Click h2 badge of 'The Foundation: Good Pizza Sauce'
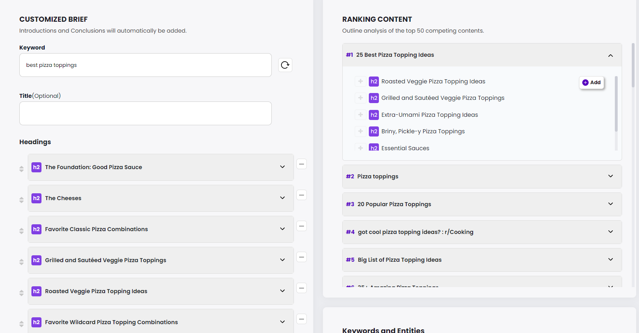Image resolution: width=639 pixels, height=333 pixels. coord(36,167)
